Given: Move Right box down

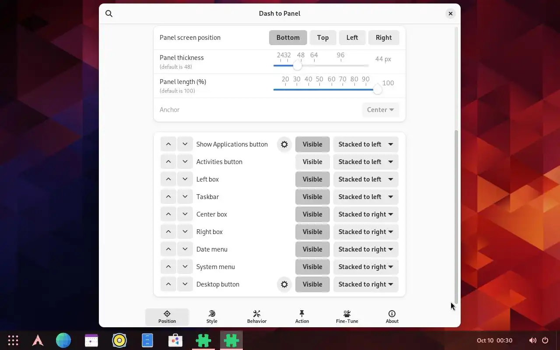Looking at the screenshot, I should [x=185, y=232].
